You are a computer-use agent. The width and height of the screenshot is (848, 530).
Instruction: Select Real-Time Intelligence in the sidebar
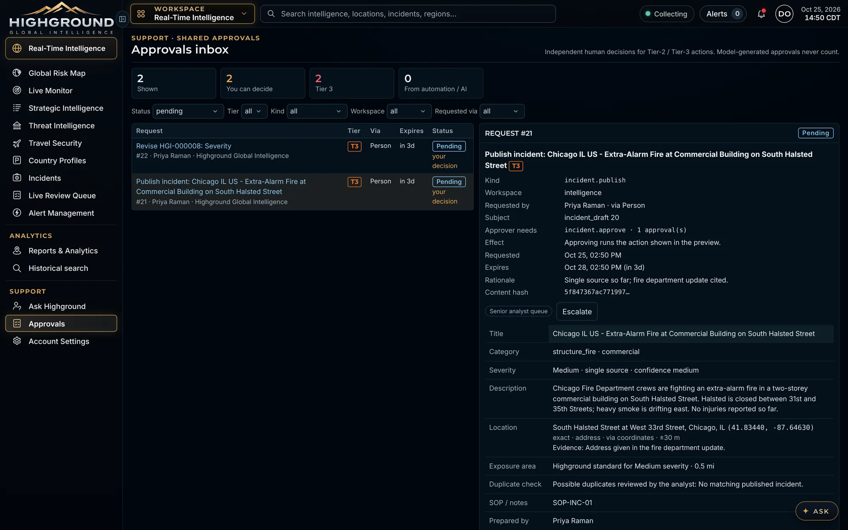click(x=61, y=48)
